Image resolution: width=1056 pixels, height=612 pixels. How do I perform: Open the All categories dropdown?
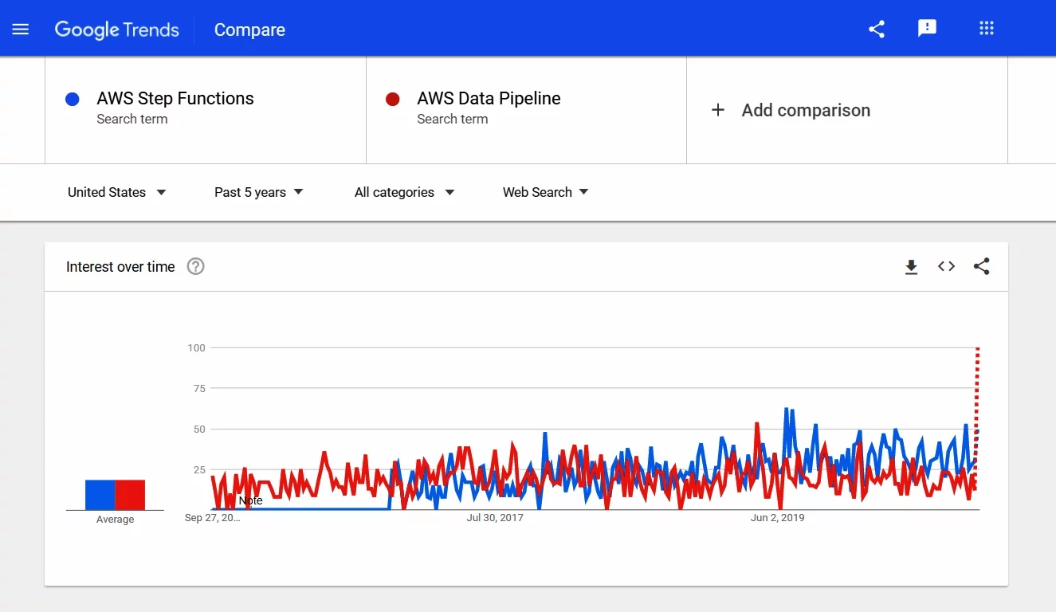405,192
